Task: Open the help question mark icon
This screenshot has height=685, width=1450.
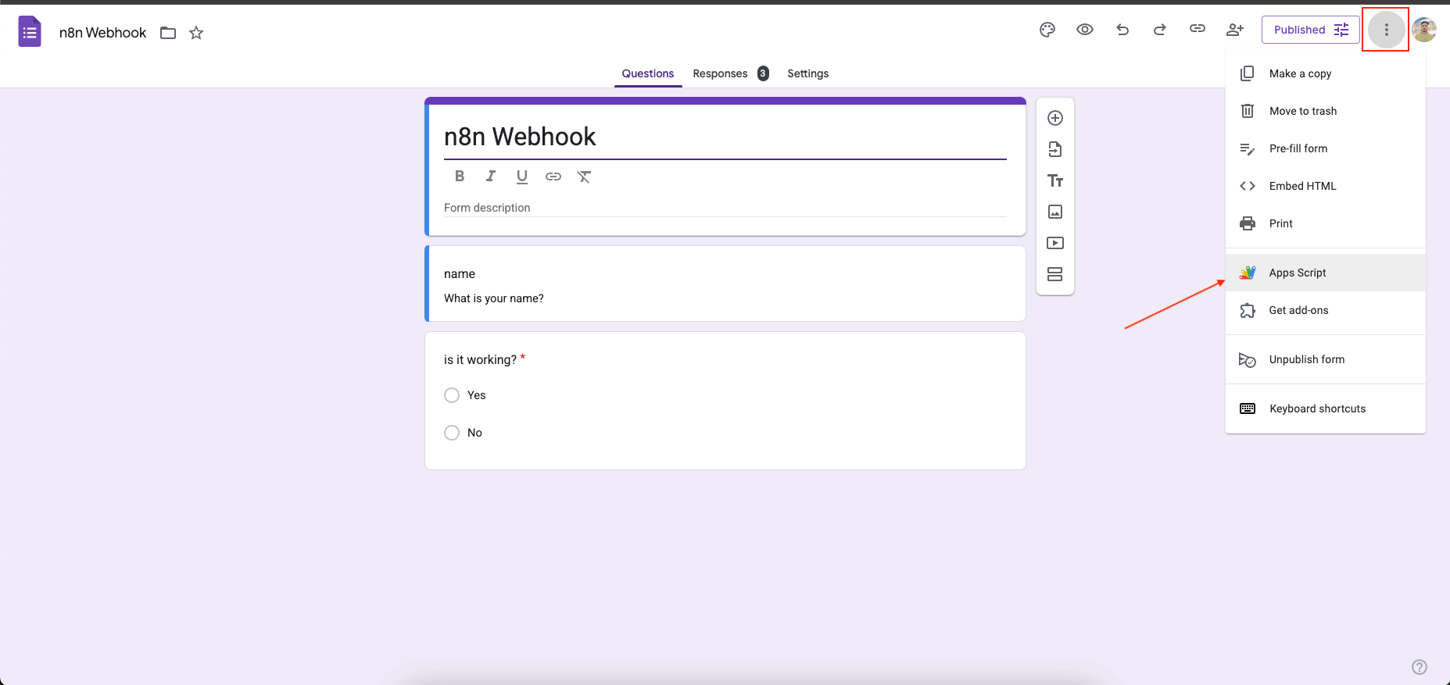Action: coord(1420,667)
